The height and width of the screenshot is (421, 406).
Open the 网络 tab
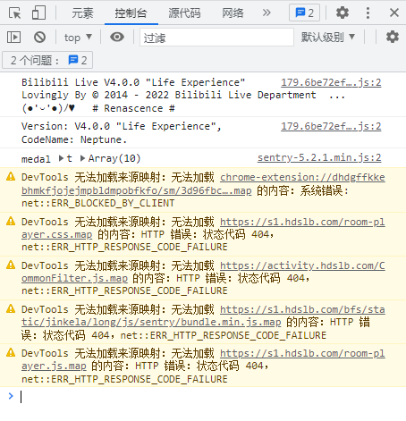coord(233,13)
